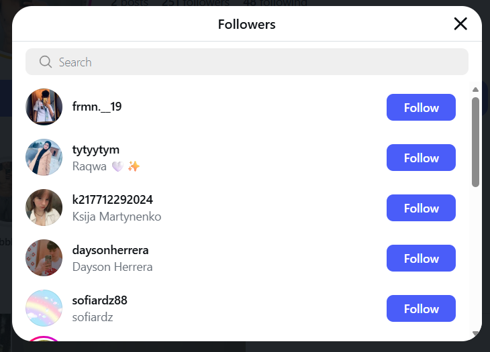Follow frmn.__19
Screen dimensions: 490x352
(421, 107)
